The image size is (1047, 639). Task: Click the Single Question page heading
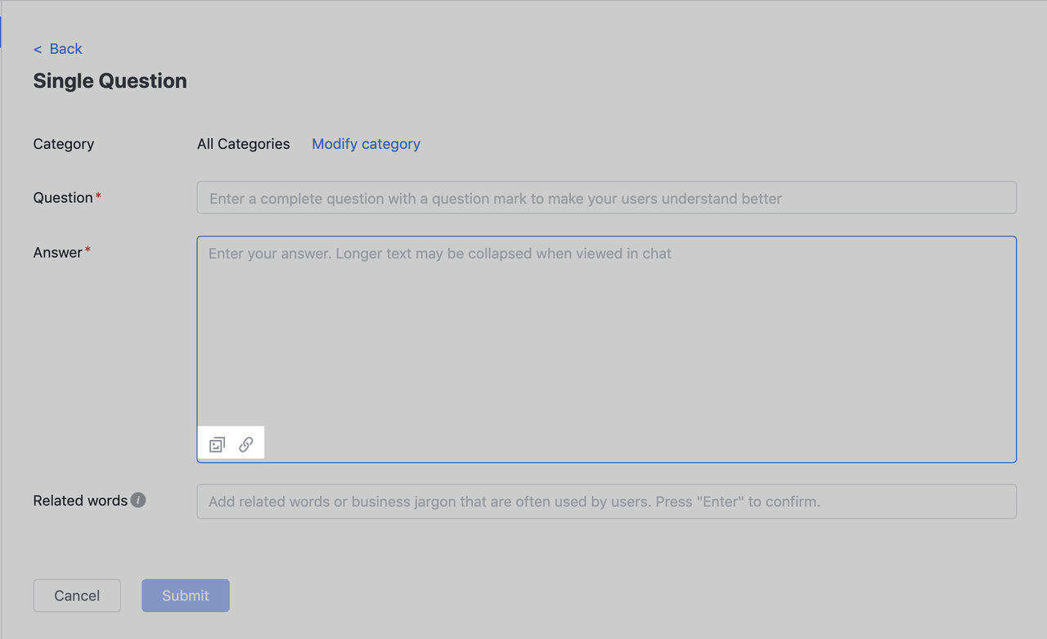110,81
